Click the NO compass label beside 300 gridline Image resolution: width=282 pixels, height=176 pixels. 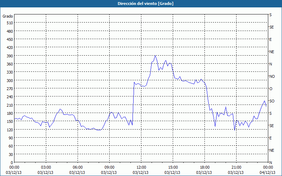(272, 76)
